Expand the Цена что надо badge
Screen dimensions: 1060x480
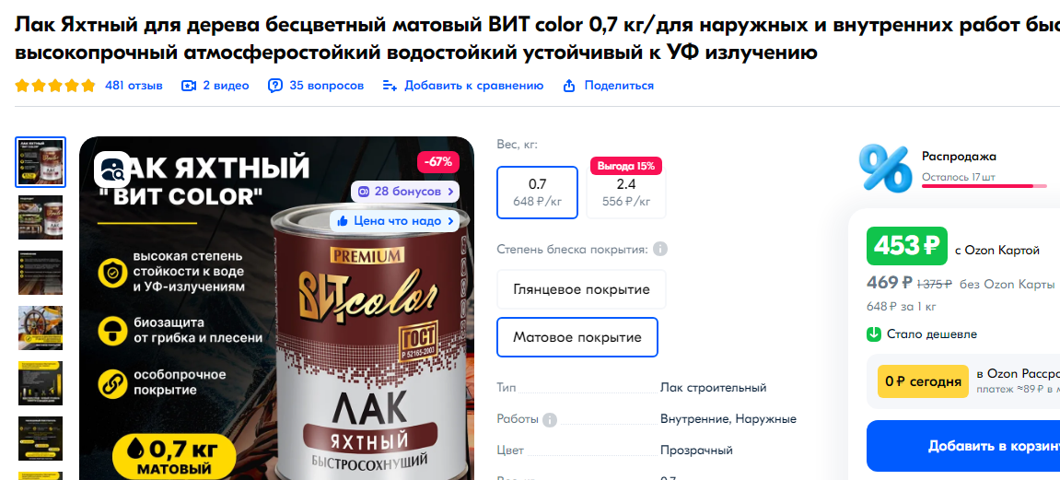tap(394, 221)
